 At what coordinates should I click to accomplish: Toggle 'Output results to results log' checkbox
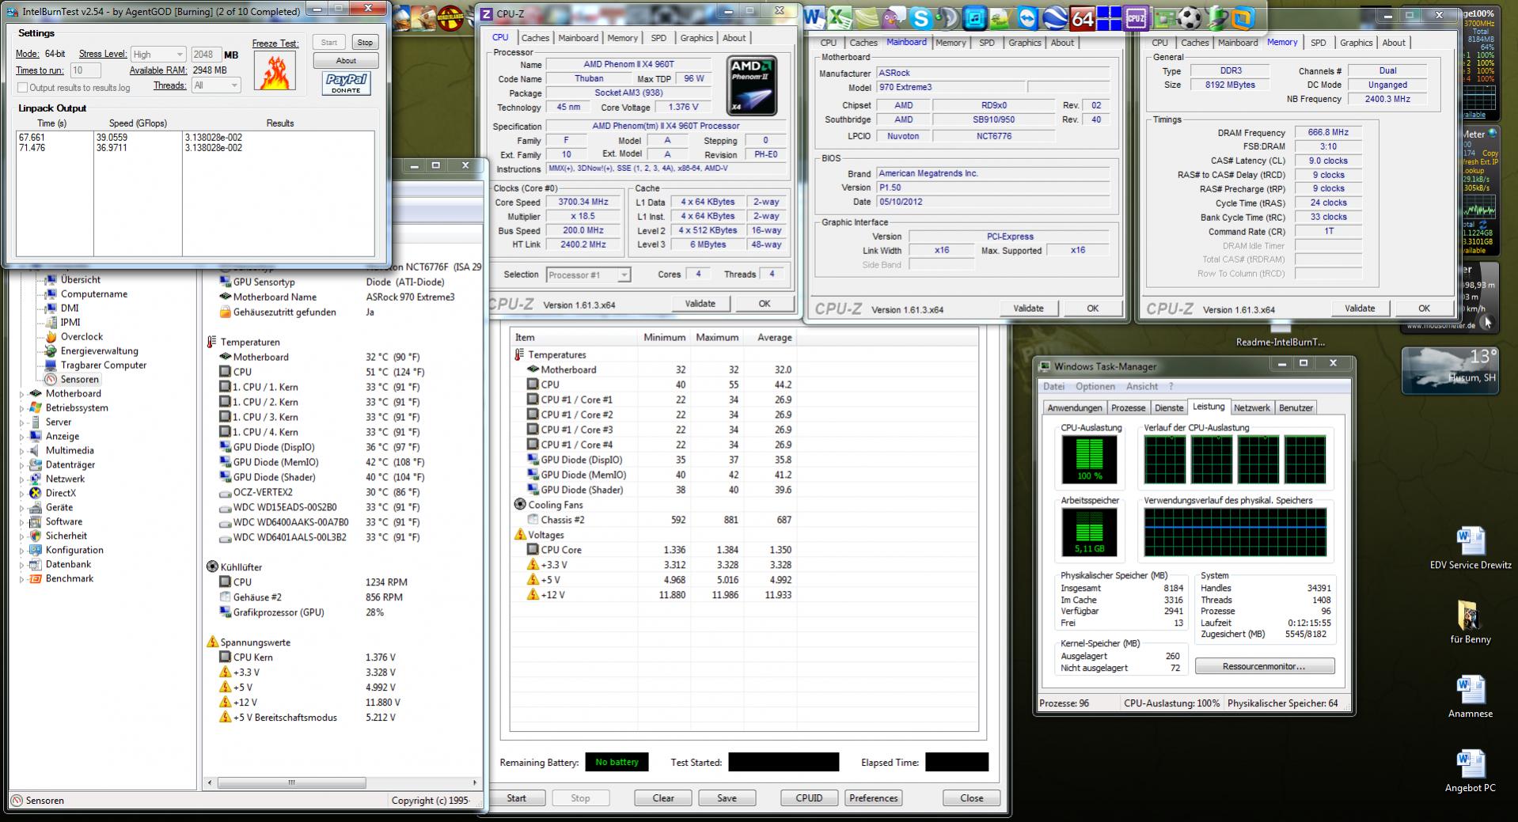pos(22,88)
